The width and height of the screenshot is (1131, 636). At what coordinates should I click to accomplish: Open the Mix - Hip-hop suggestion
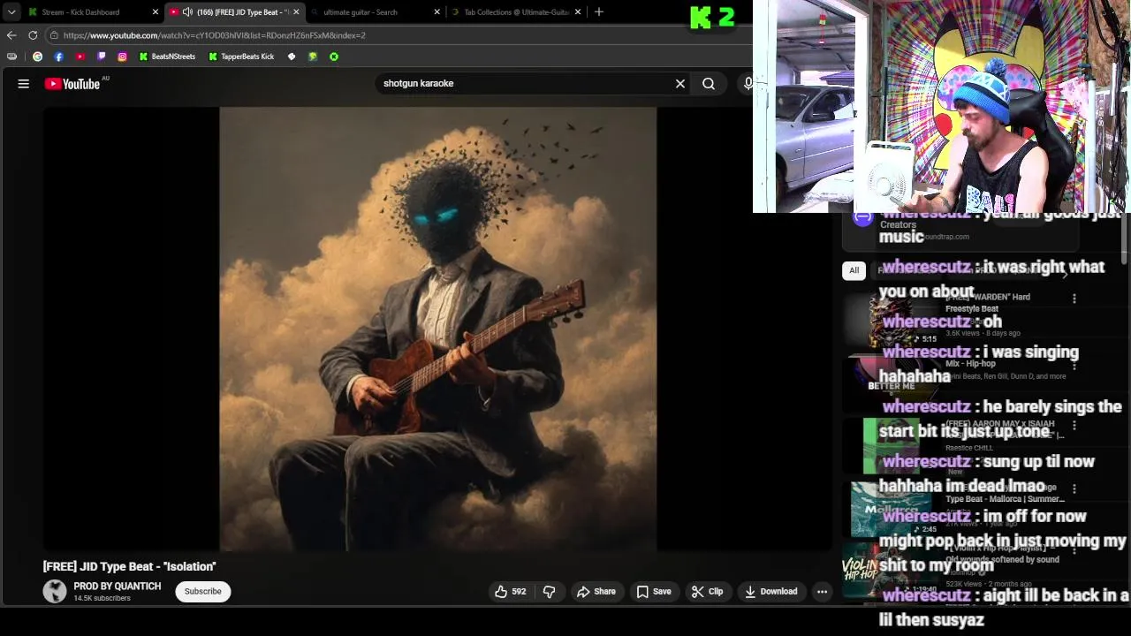pos(970,364)
